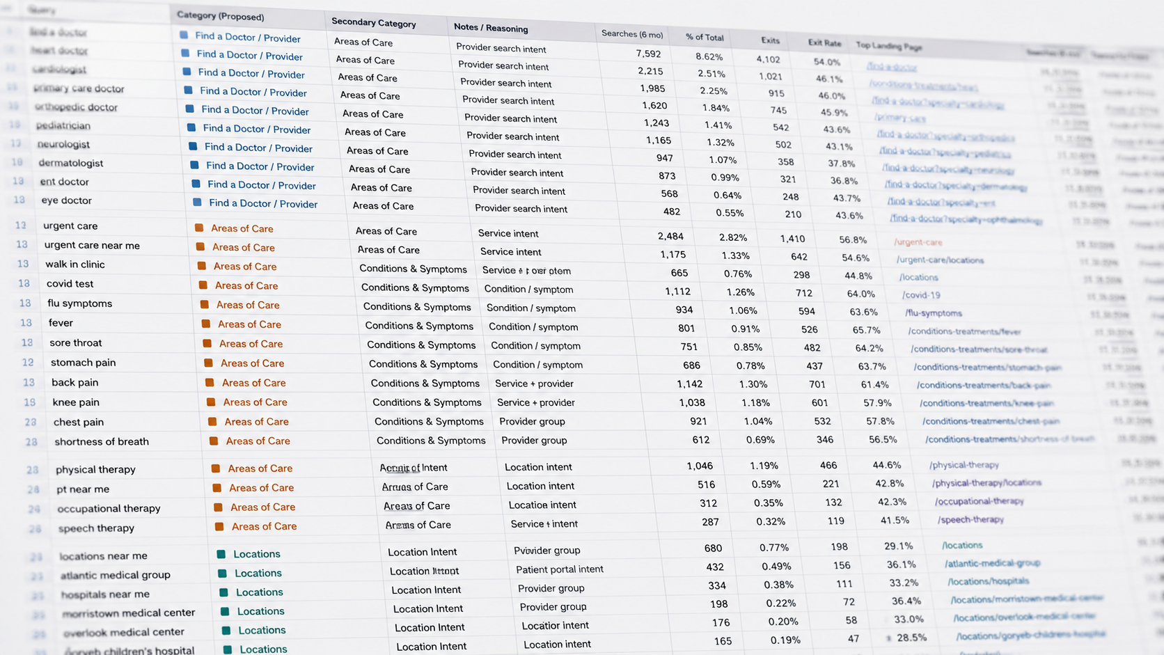This screenshot has width=1164, height=655.
Task: Select the 2,484 searches value
Action: click(670, 236)
